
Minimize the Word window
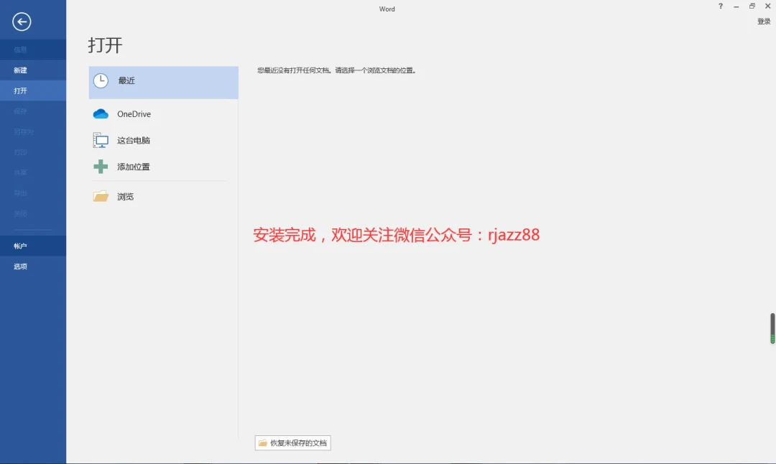[736, 6]
